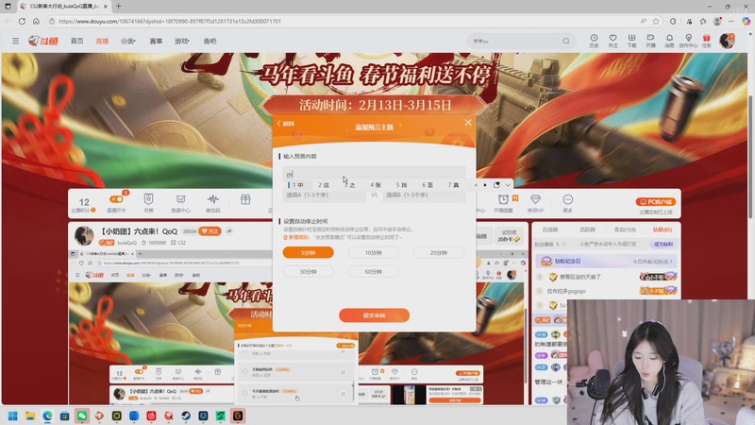Click the streamer avatar beside room title
Viewport: 755px width, 425px height.
click(x=84, y=235)
